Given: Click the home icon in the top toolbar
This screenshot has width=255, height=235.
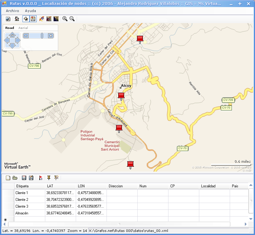Looking at the screenshot, I should [x=17, y=19].
